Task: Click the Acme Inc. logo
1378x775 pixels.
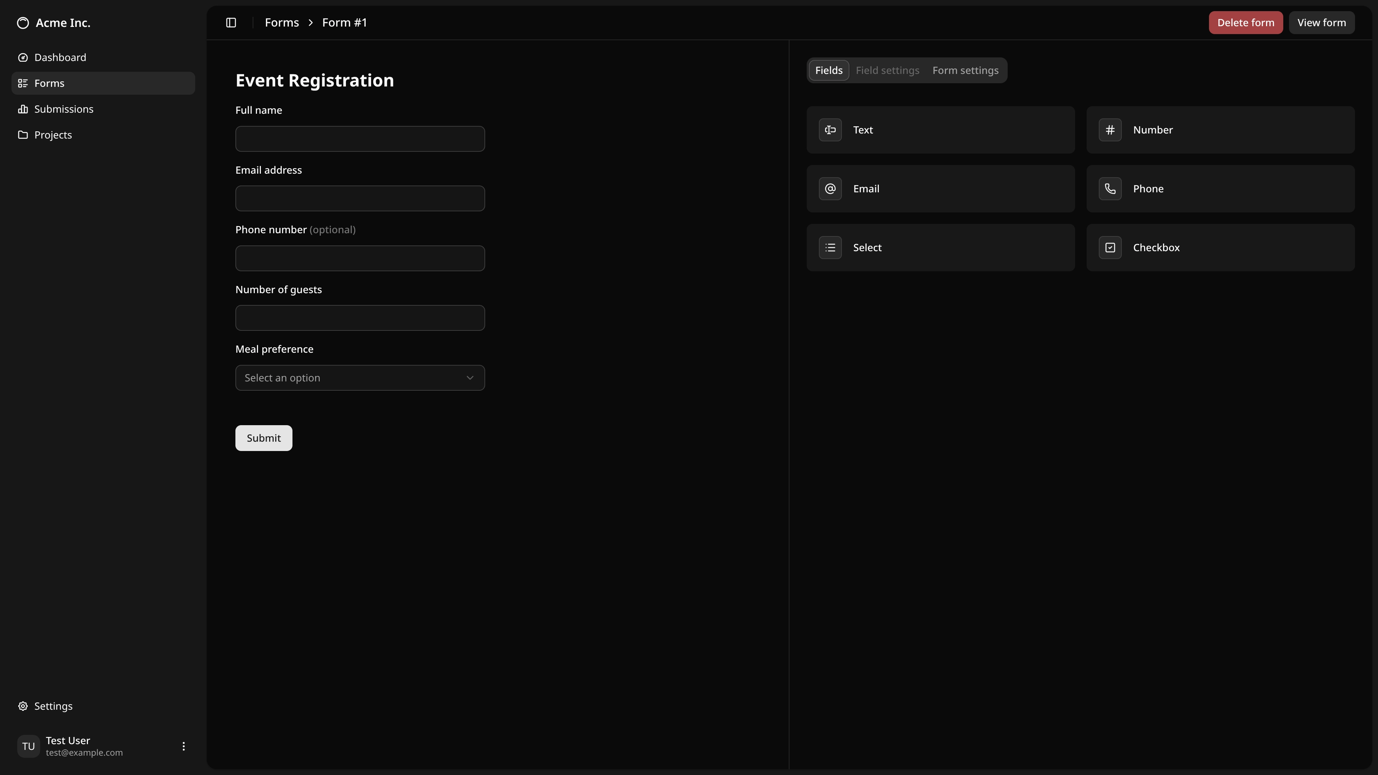Action: click(x=53, y=23)
